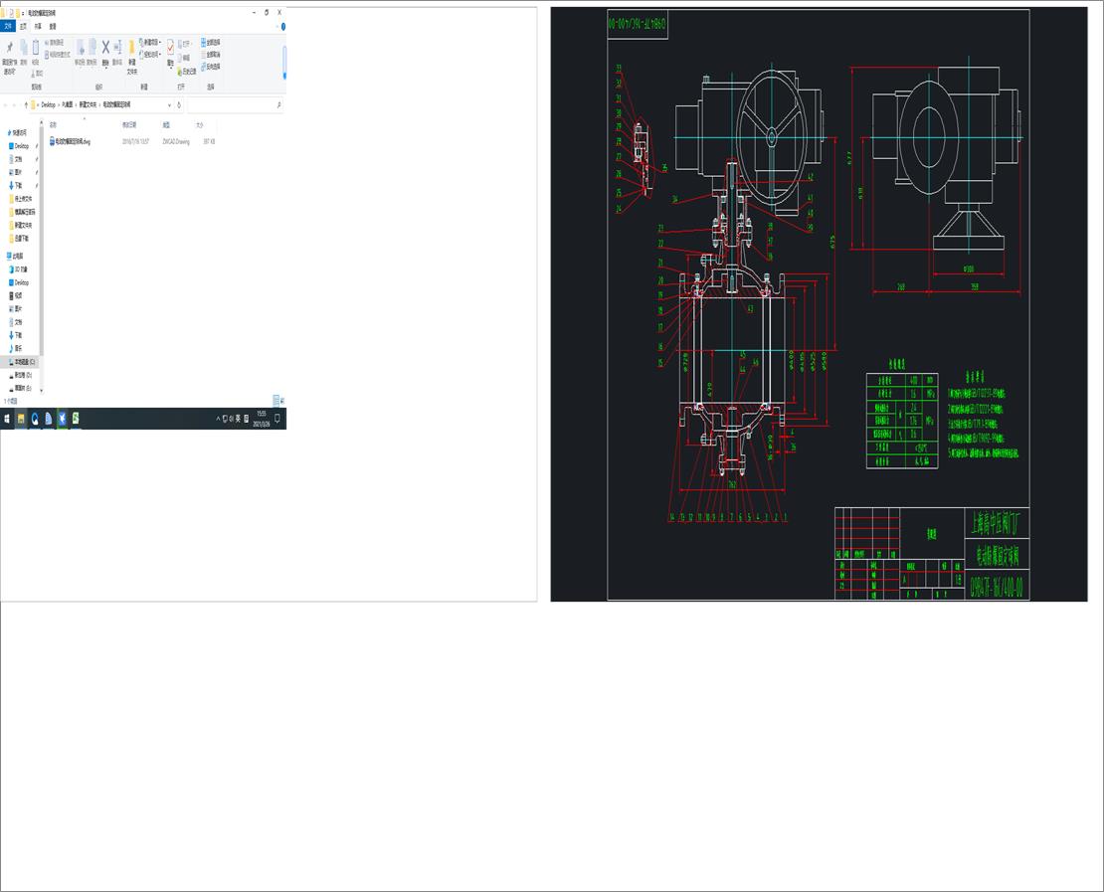Screen dimensions: 1104x892
Task: Click Copy path in the ribbon
Action: (x=55, y=42)
